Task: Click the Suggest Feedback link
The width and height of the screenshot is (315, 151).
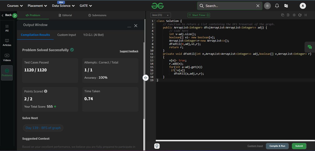Action: tap(129, 51)
